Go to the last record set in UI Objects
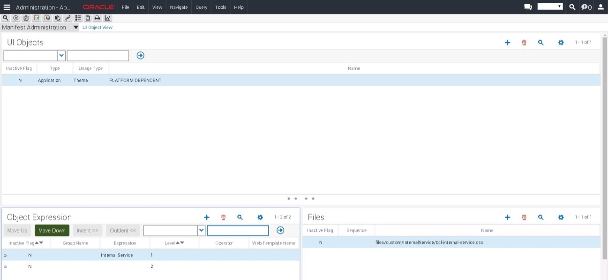The image size is (608, 280). click(x=313, y=199)
